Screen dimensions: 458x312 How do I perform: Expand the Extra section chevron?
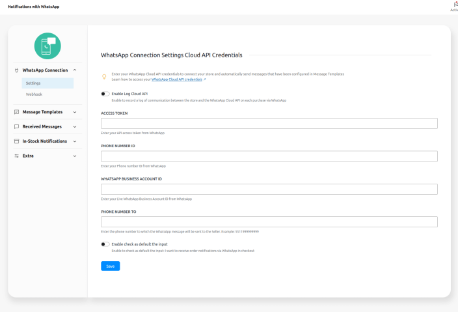[x=75, y=156]
